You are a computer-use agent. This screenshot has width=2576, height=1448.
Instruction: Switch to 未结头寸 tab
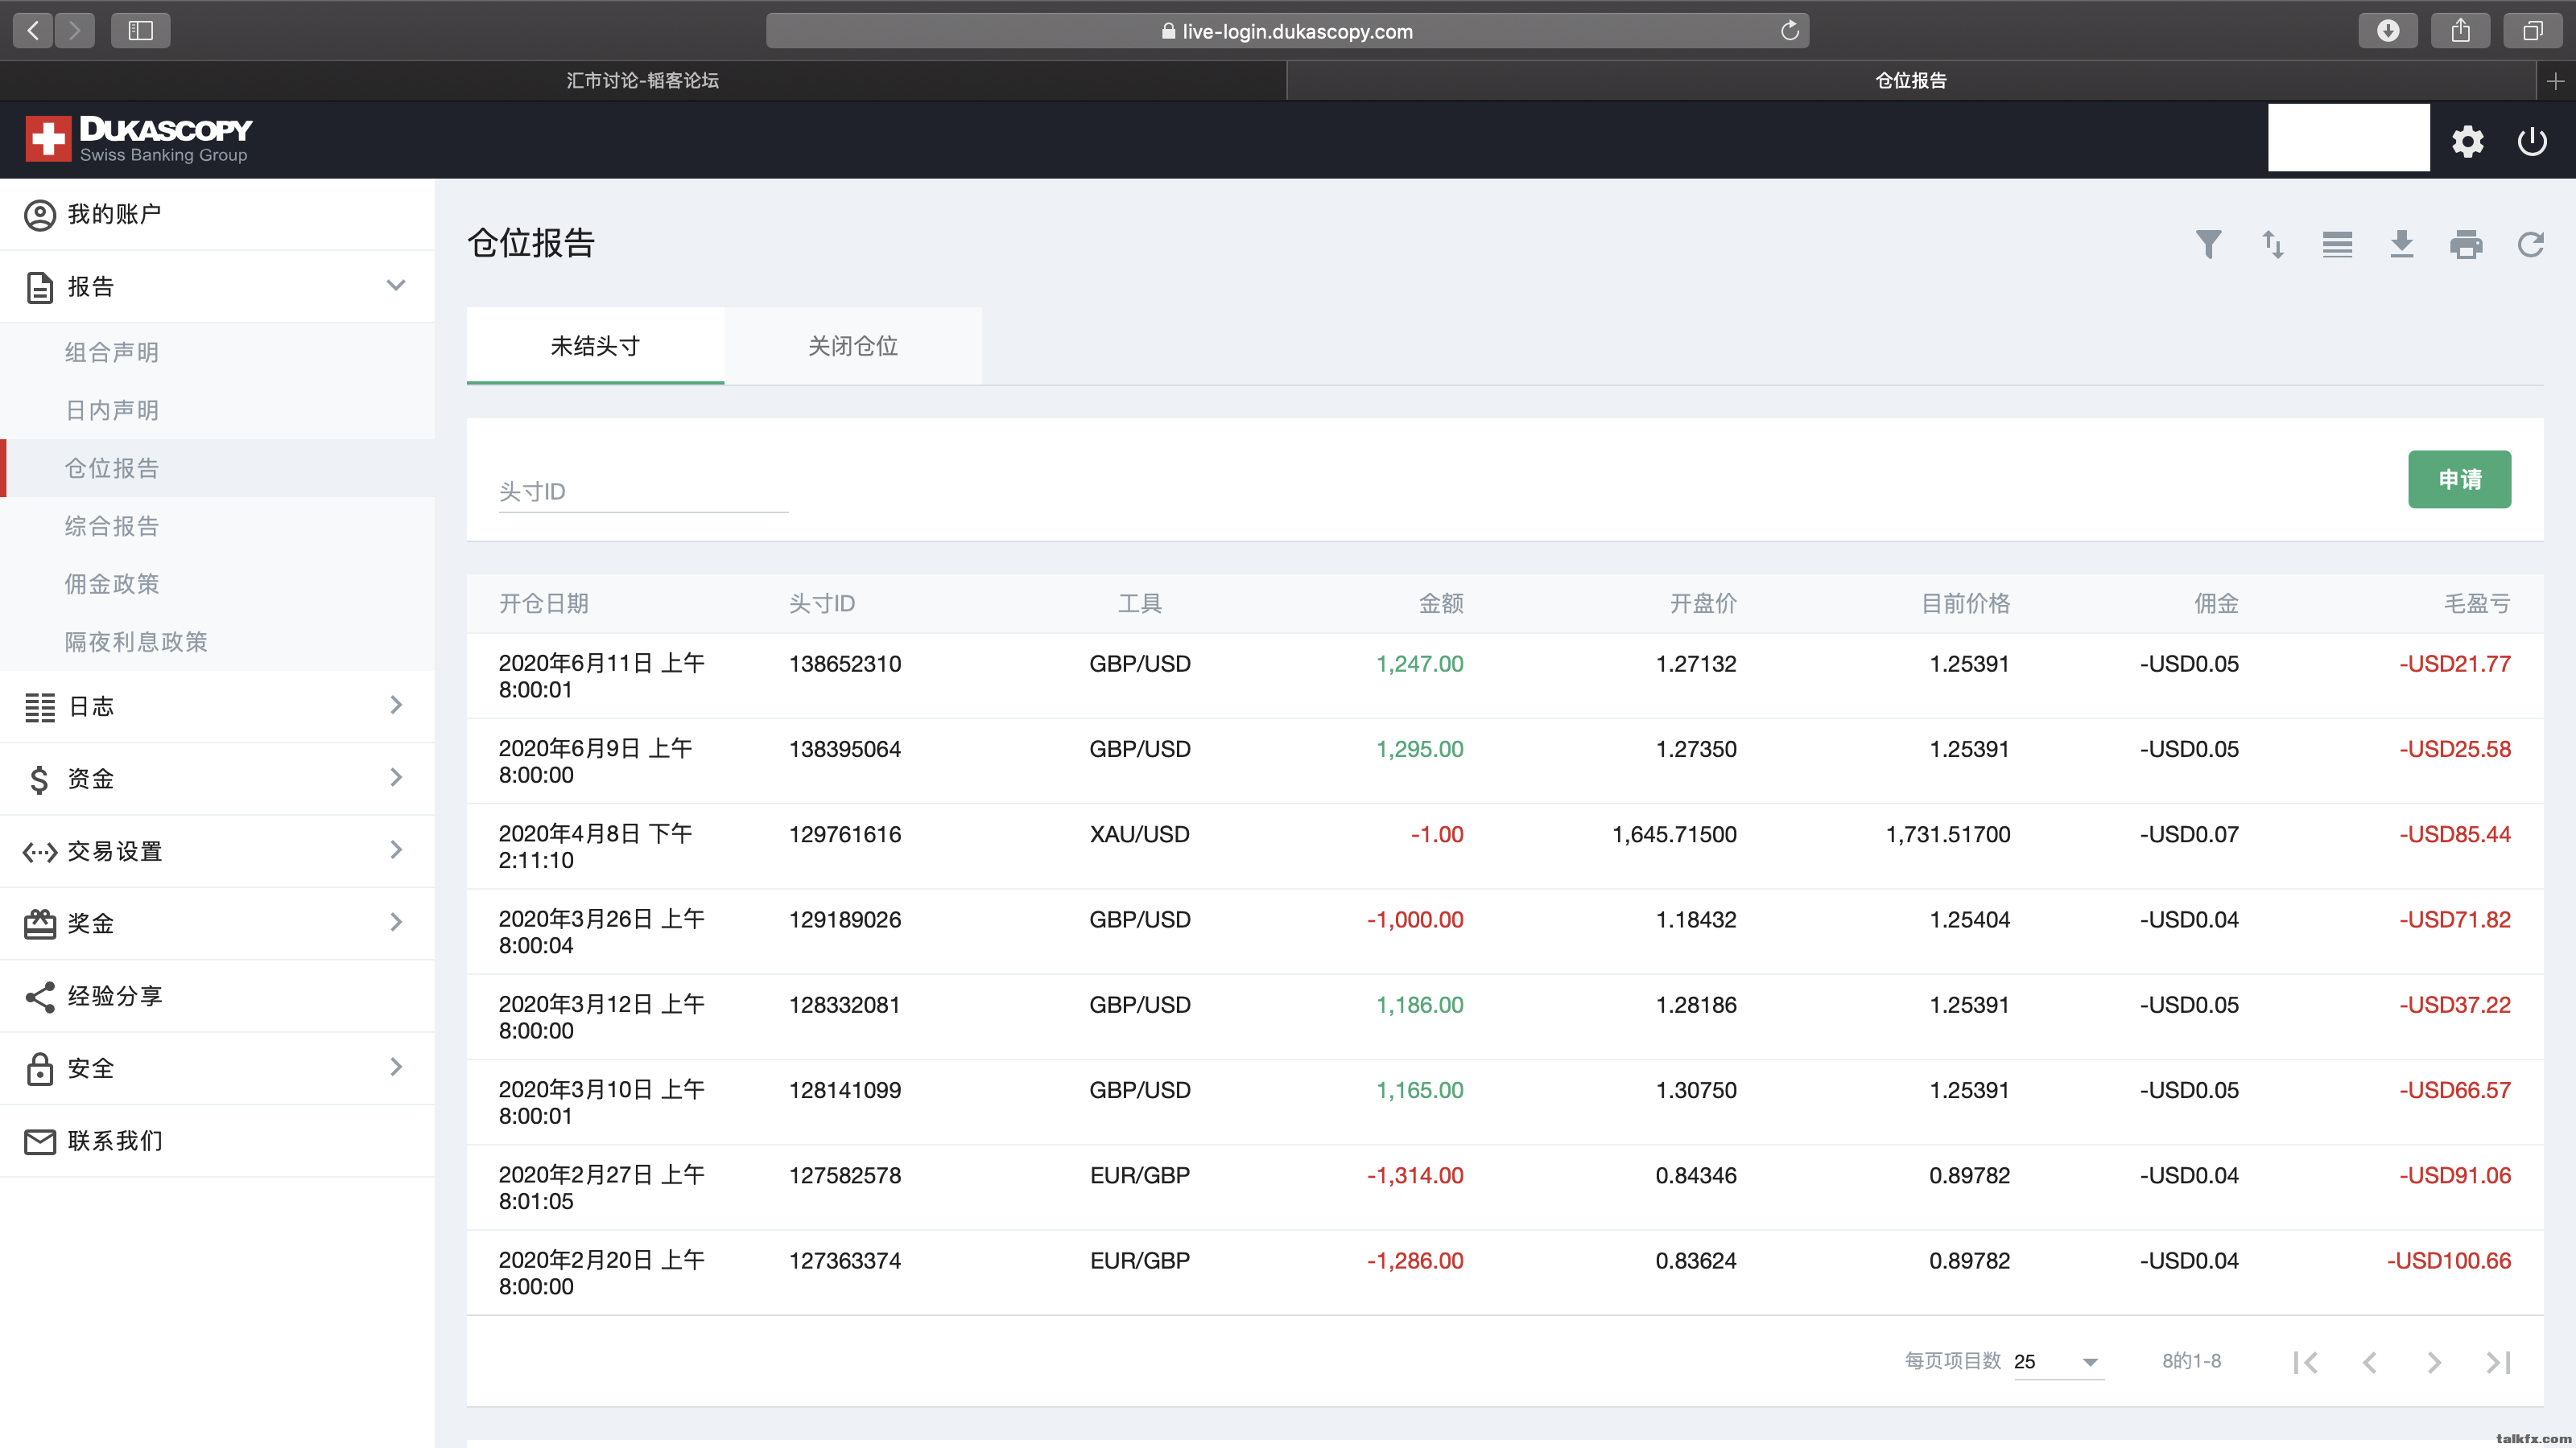(595, 346)
